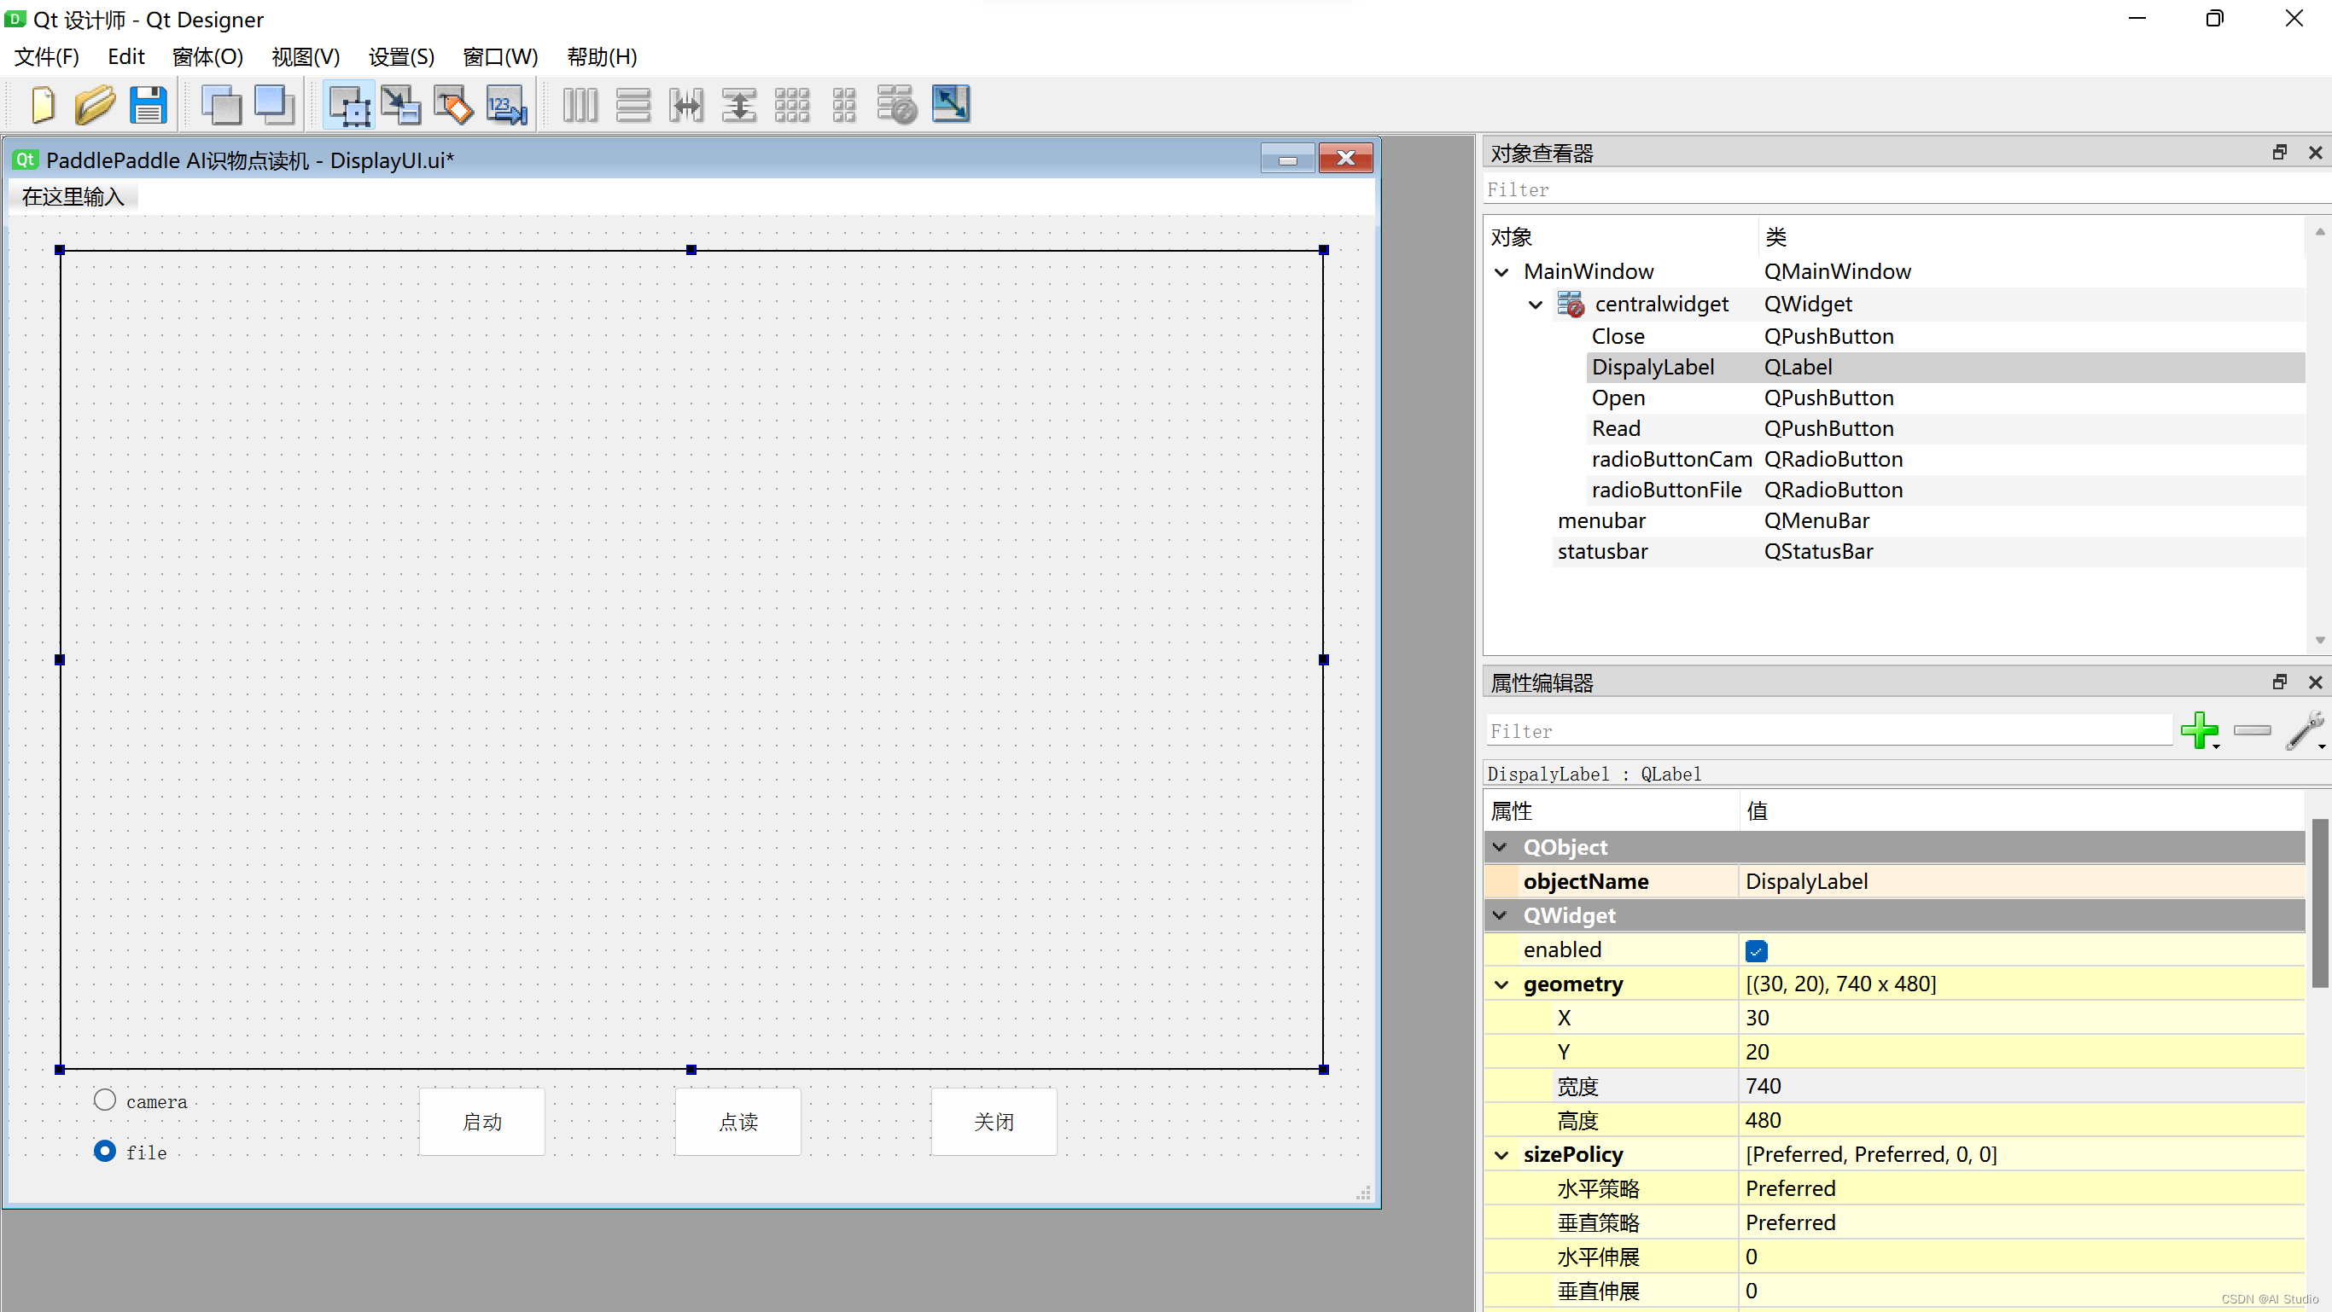The width and height of the screenshot is (2332, 1312).
Task: Collapse the centralwidget tree node
Action: coord(1536,305)
